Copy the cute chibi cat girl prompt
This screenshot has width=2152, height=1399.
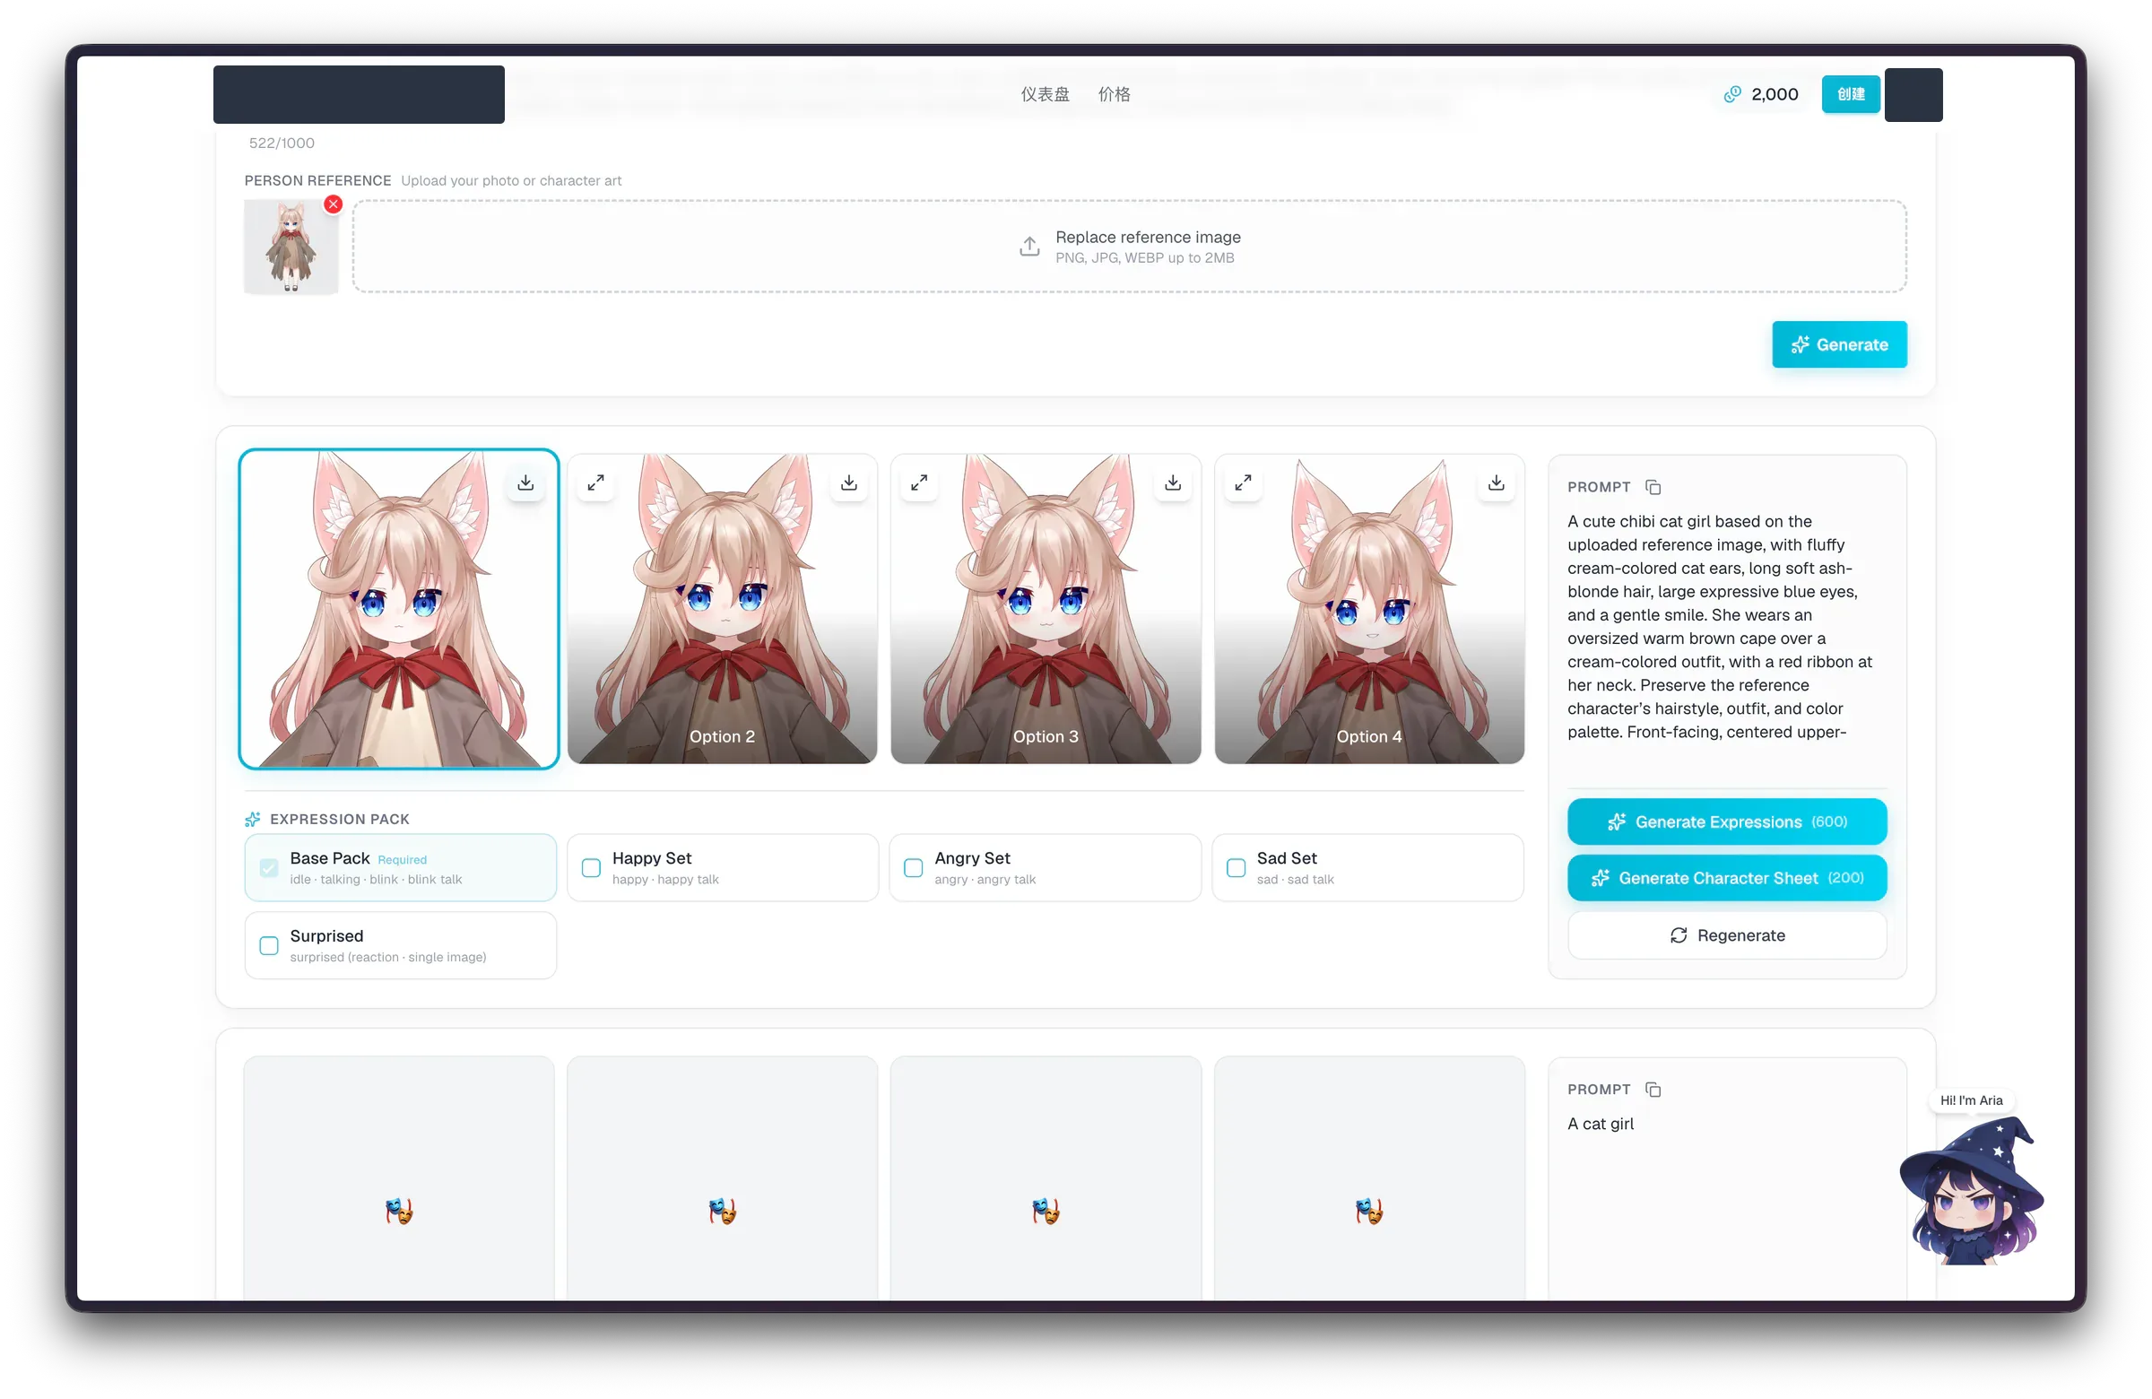(1653, 488)
